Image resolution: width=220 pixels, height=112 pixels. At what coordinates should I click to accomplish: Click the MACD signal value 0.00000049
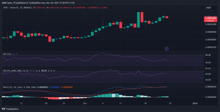(67, 87)
